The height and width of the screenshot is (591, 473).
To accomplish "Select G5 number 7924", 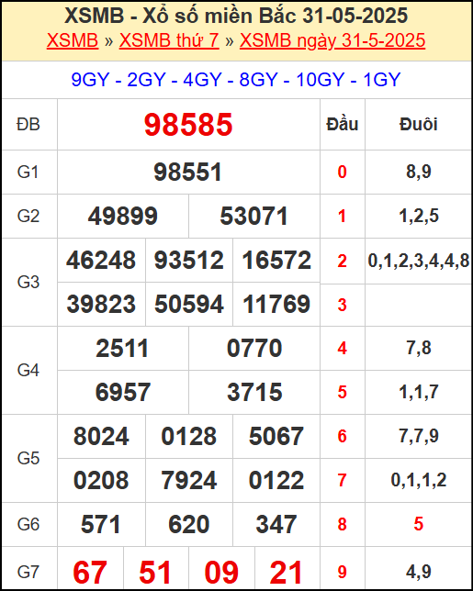I will tap(189, 481).
